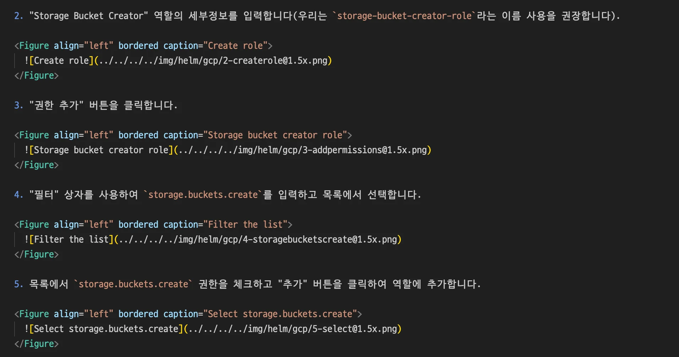The height and width of the screenshot is (357, 679).
Task: Click the list number "3."
Action: [x=18, y=105]
